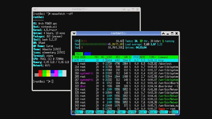This screenshot has height=119, width=212.
Task: Click the F3 Search function
Action: pyautogui.click(x=99, y=112)
